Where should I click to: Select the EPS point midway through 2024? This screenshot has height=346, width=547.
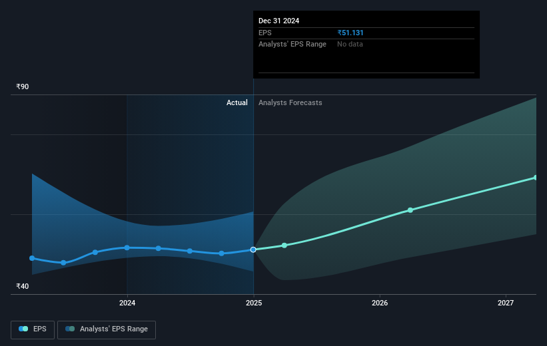pos(190,251)
